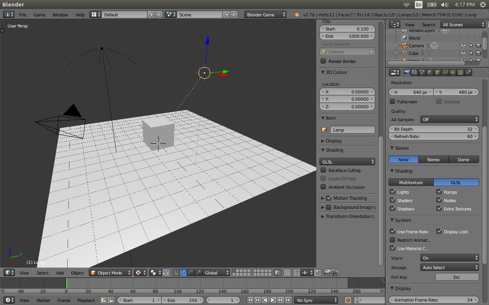
Task: Open Render properties via the camera icon
Action: [x=407, y=72]
